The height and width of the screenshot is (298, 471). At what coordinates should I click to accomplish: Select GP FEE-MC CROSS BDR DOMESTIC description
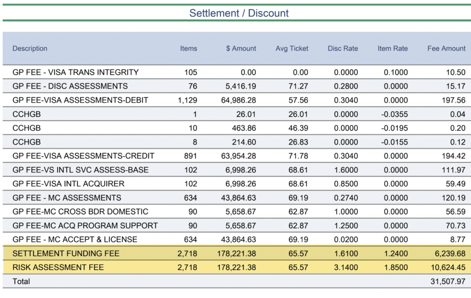click(80, 212)
